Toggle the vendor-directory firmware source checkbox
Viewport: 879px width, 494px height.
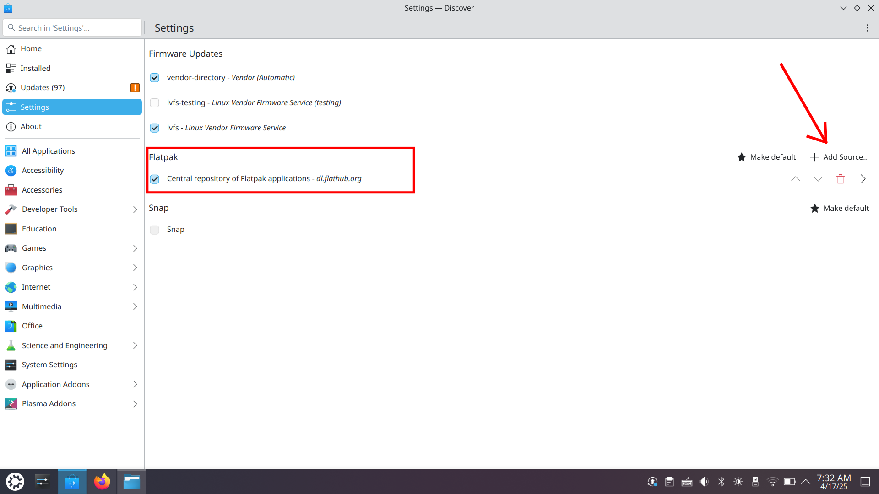(155, 78)
